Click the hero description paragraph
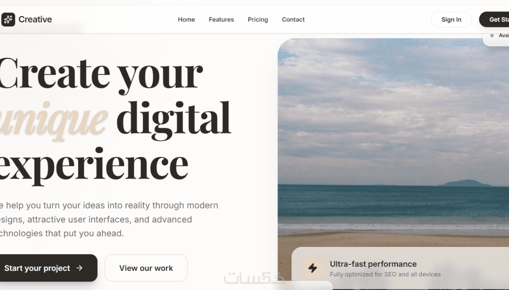The image size is (509, 290). point(109,219)
